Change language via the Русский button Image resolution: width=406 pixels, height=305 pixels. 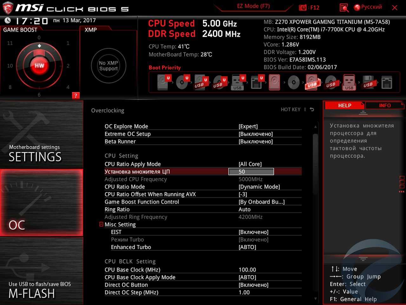(368, 7)
